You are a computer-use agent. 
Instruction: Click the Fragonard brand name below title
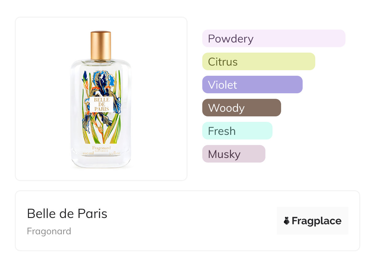coord(49,231)
